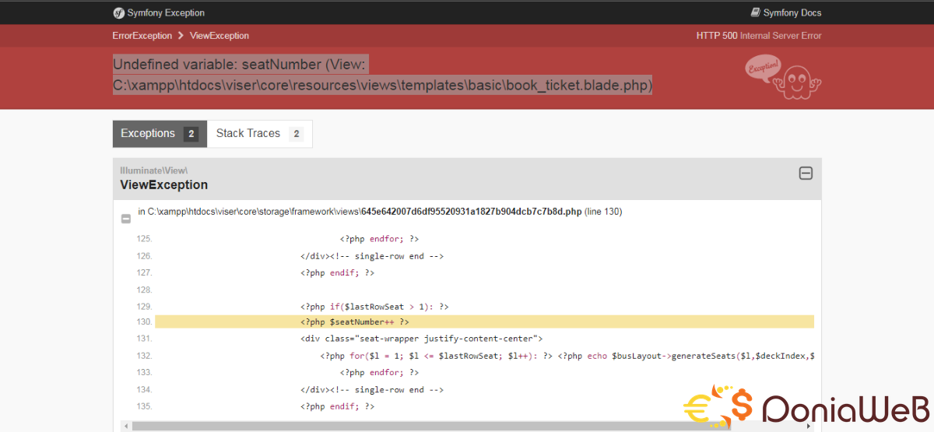Viewport: 934px width, 432px height.
Task: Click the Exceptions count badge
Action: 191,134
